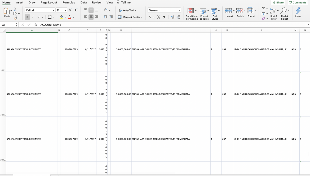
Task: Open Format as Table gallery
Action: pyautogui.click(x=204, y=14)
